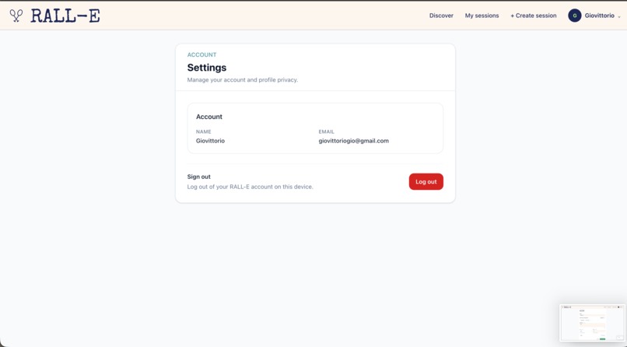
Task: Click the EMAIL field label
Action: point(326,131)
